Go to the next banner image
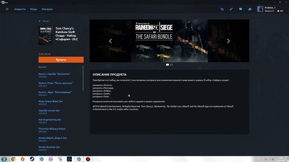This screenshot has width=289, height=162. 228,41
